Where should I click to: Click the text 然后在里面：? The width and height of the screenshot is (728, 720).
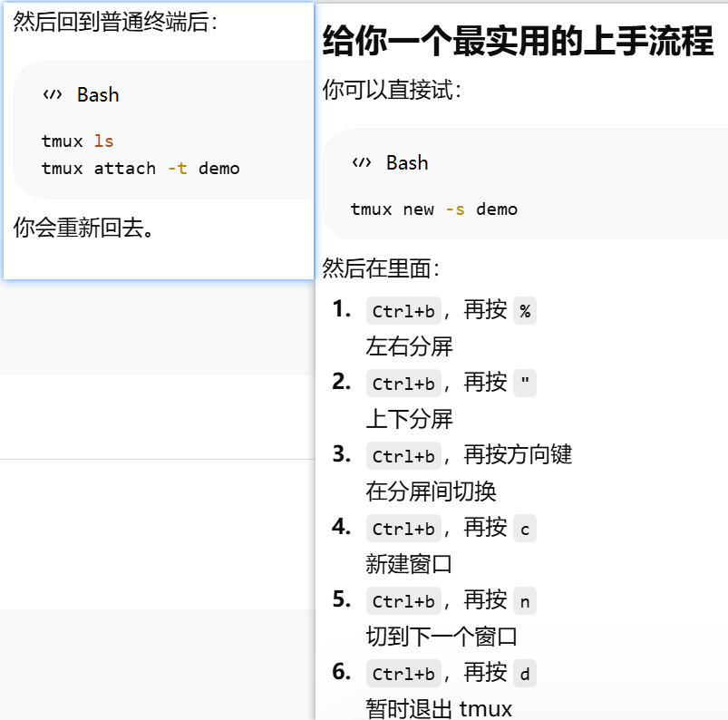coord(382,268)
